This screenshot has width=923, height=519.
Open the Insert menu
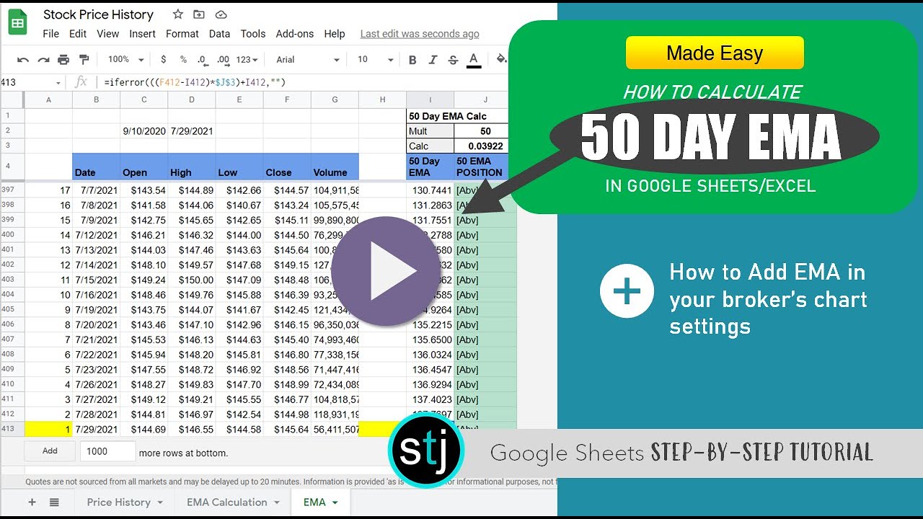(x=143, y=34)
